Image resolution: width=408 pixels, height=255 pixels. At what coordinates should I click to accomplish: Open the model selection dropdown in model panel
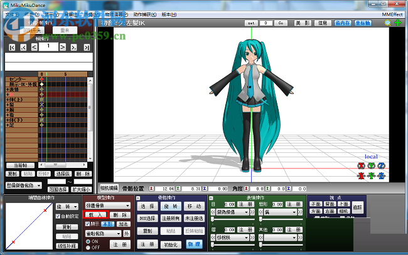108,206
